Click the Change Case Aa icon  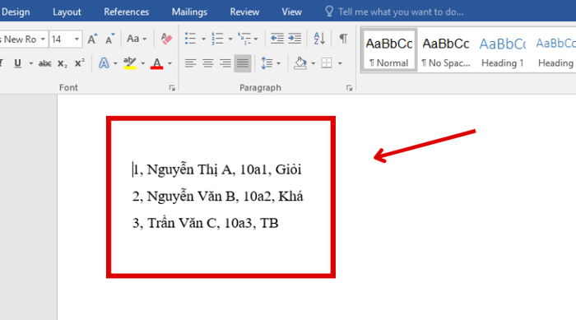133,39
